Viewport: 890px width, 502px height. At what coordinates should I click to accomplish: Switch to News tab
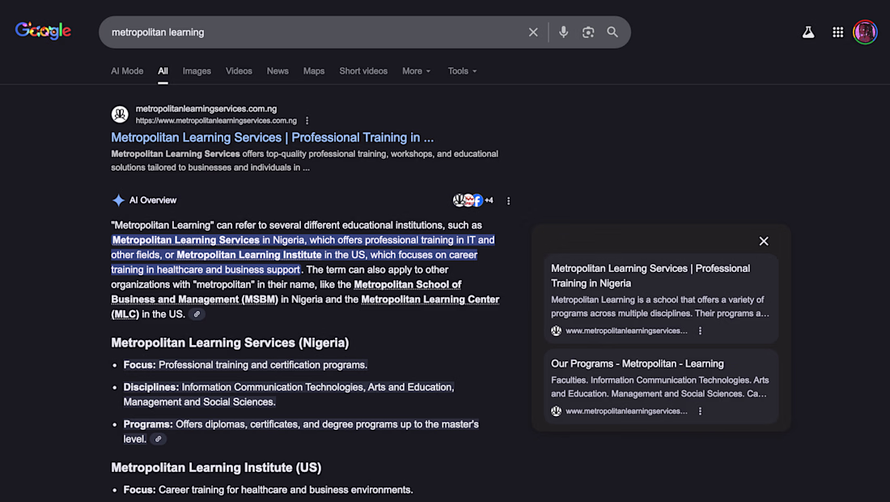(x=278, y=71)
